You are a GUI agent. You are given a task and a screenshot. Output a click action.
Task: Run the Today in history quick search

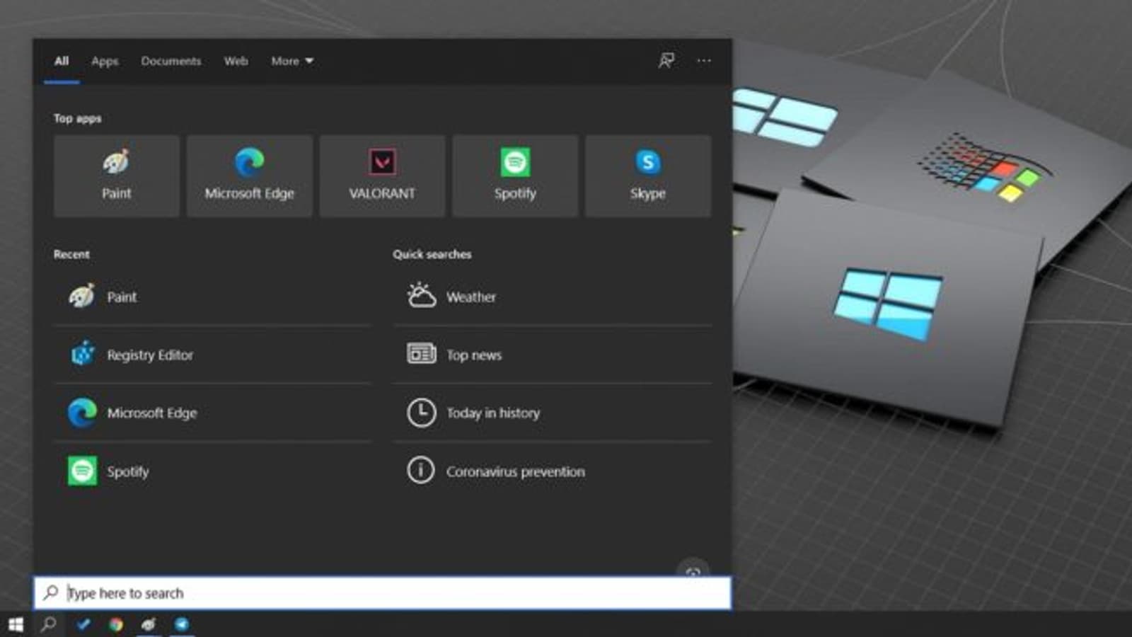553,413
